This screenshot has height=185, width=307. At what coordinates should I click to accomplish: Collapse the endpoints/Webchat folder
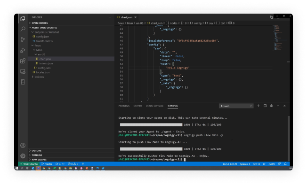click(71, 32)
